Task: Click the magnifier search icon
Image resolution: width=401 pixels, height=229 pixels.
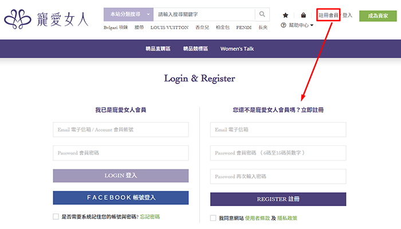Action: pyautogui.click(x=262, y=14)
